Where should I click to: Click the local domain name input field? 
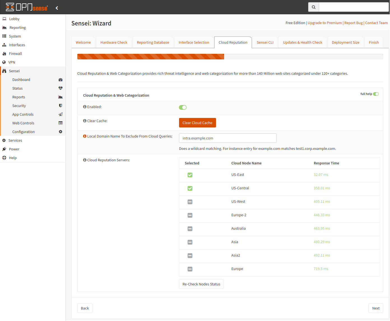point(227,138)
